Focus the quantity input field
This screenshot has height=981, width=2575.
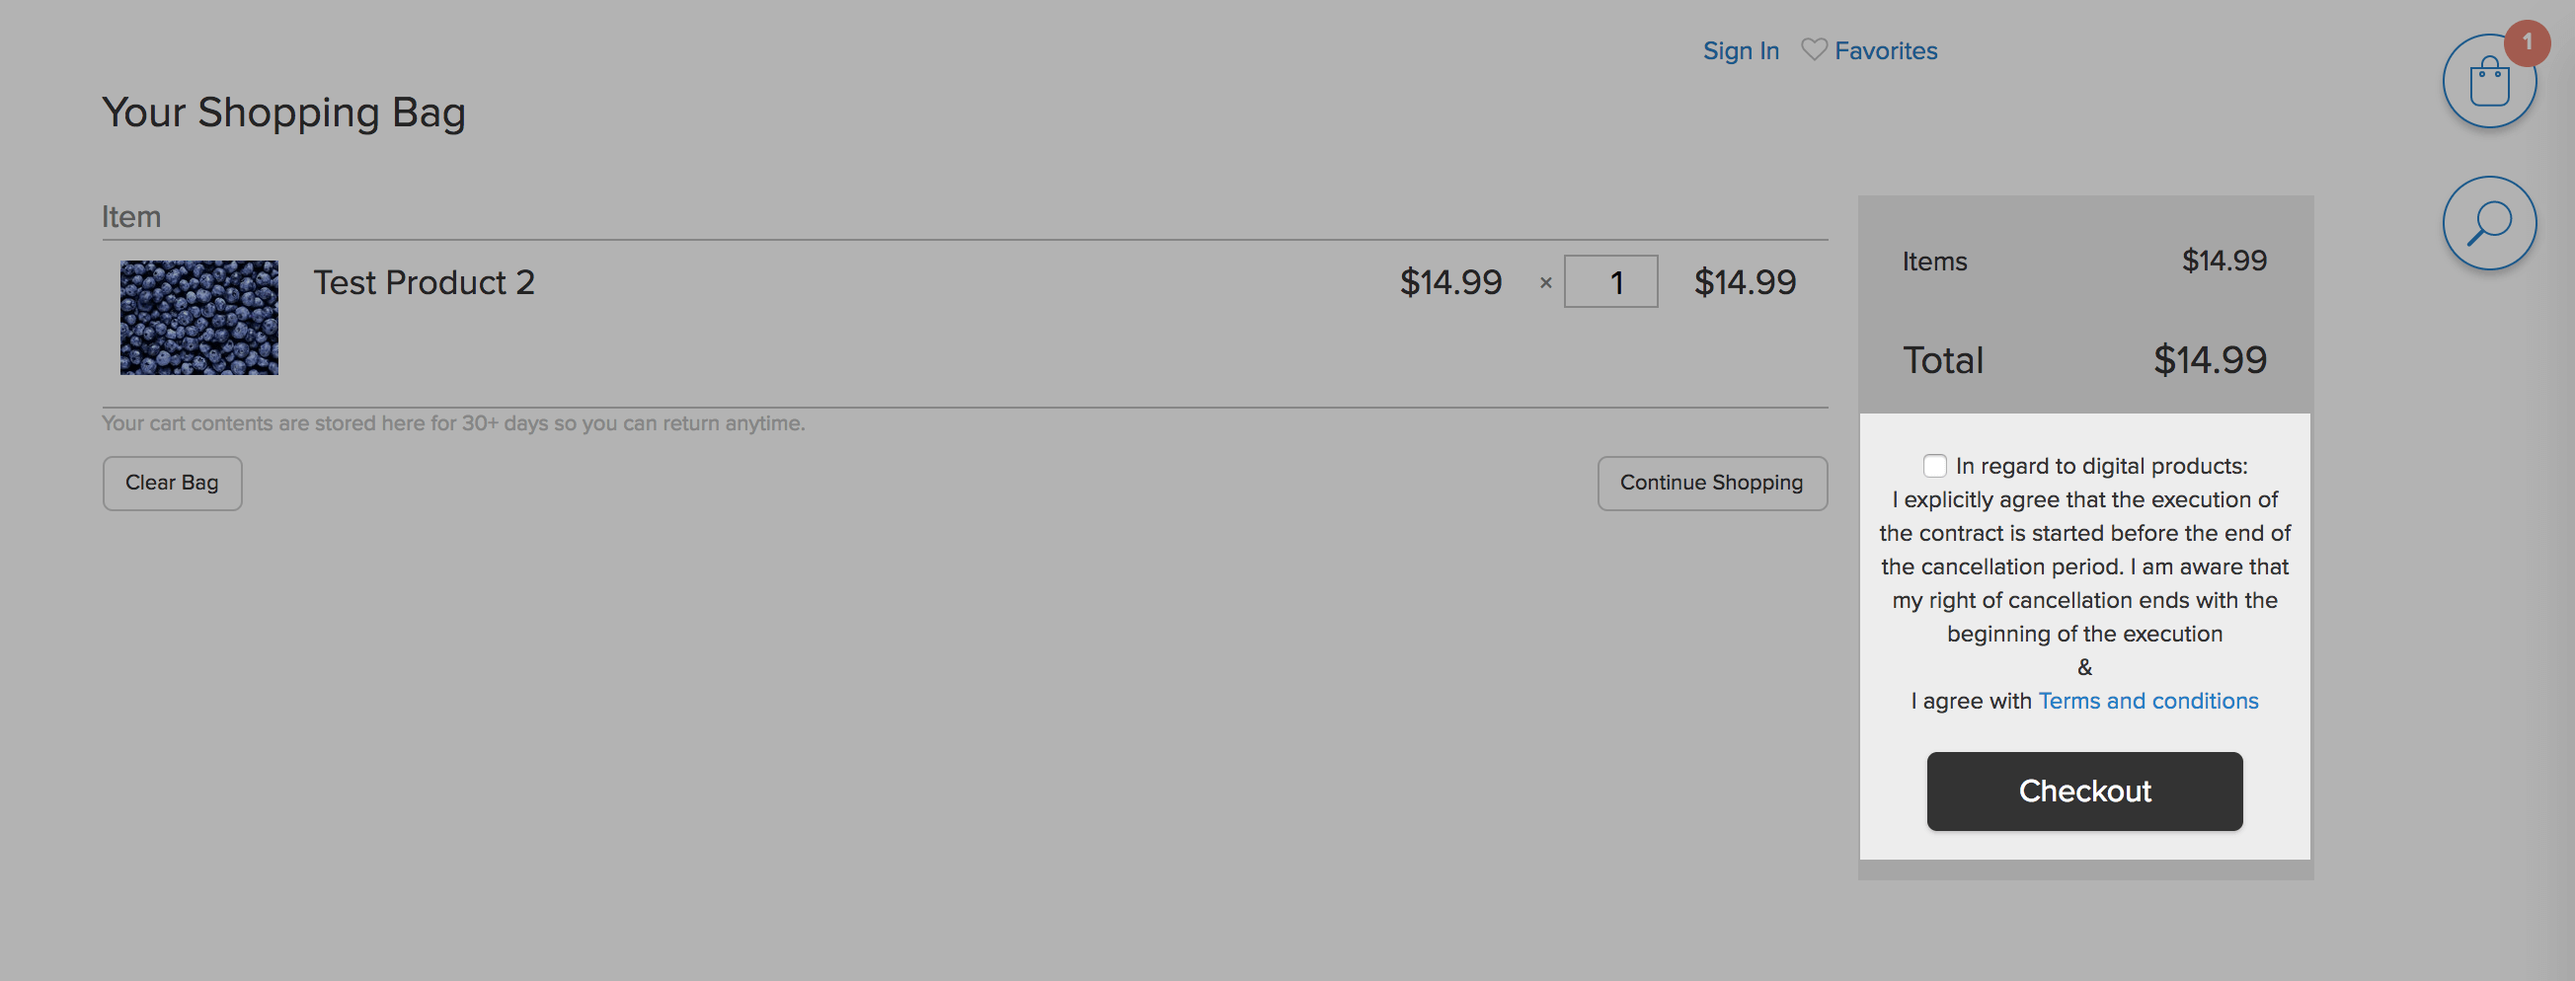(1610, 281)
